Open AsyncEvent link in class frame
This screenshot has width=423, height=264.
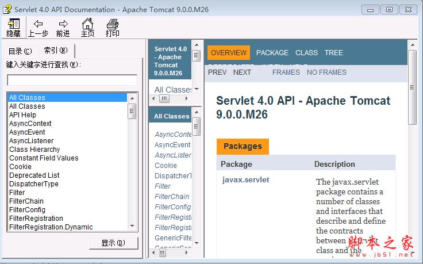point(172,145)
